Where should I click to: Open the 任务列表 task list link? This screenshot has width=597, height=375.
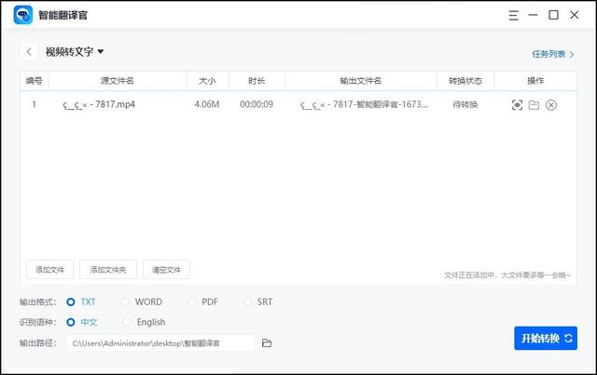point(552,54)
